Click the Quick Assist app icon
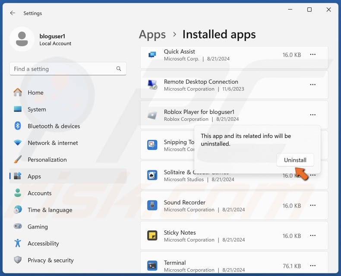341x276 pixels. tap(152, 54)
